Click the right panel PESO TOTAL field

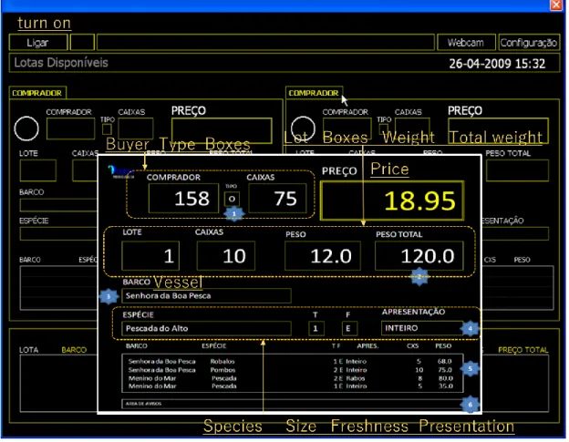(x=519, y=170)
